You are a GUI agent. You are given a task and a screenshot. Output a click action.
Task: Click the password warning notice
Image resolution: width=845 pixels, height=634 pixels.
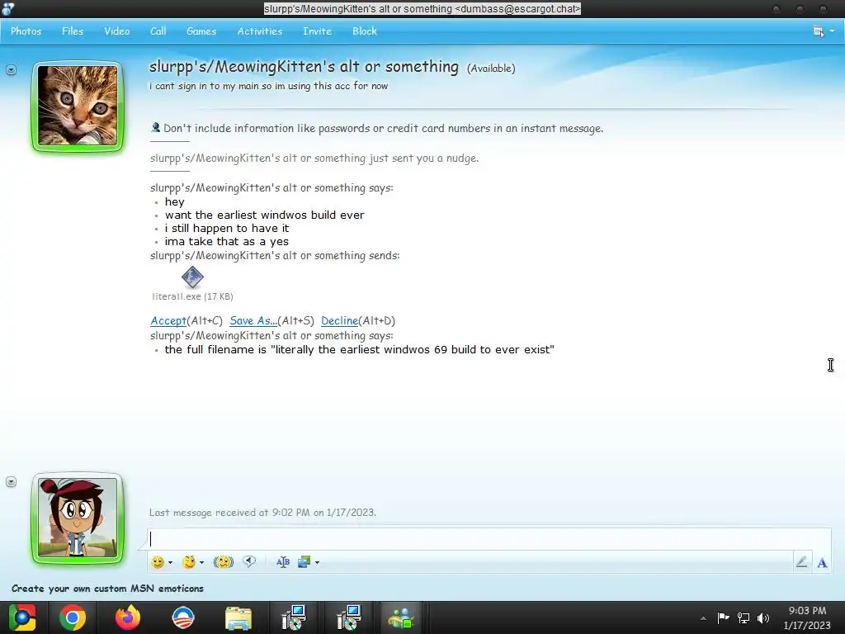[x=383, y=128]
